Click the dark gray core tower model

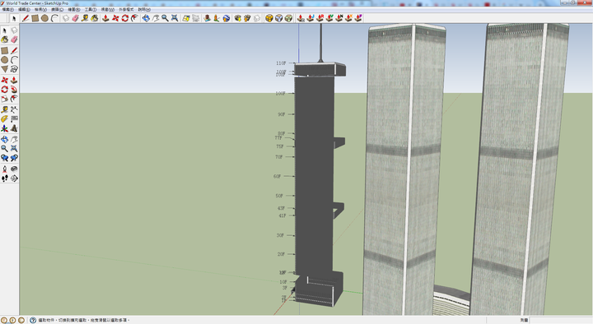pos(314,176)
